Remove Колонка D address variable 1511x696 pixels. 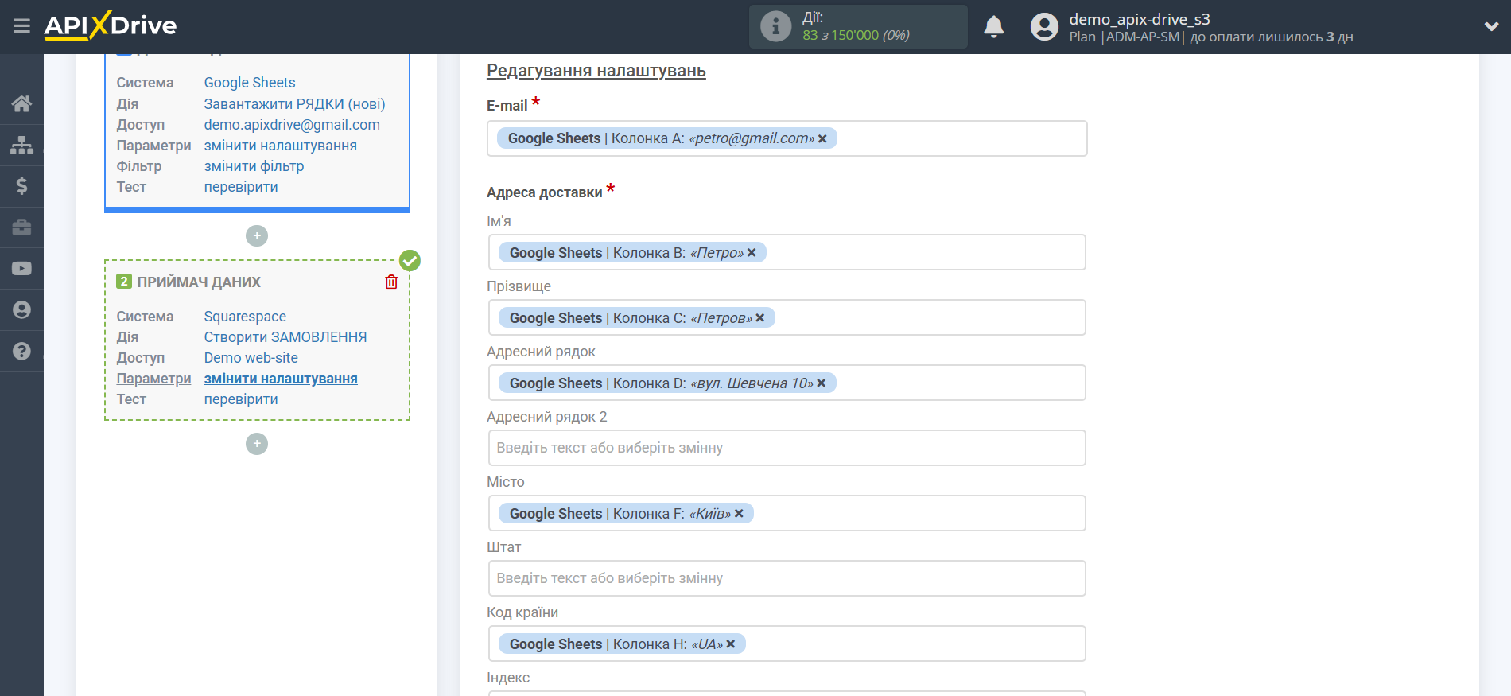pos(822,383)
